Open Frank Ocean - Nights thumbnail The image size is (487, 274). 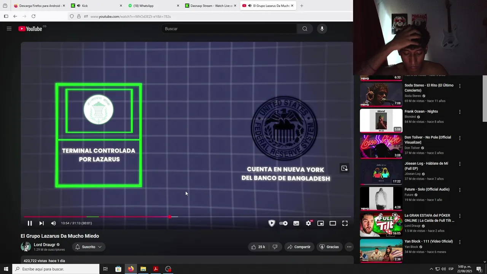tap(381, 121)
